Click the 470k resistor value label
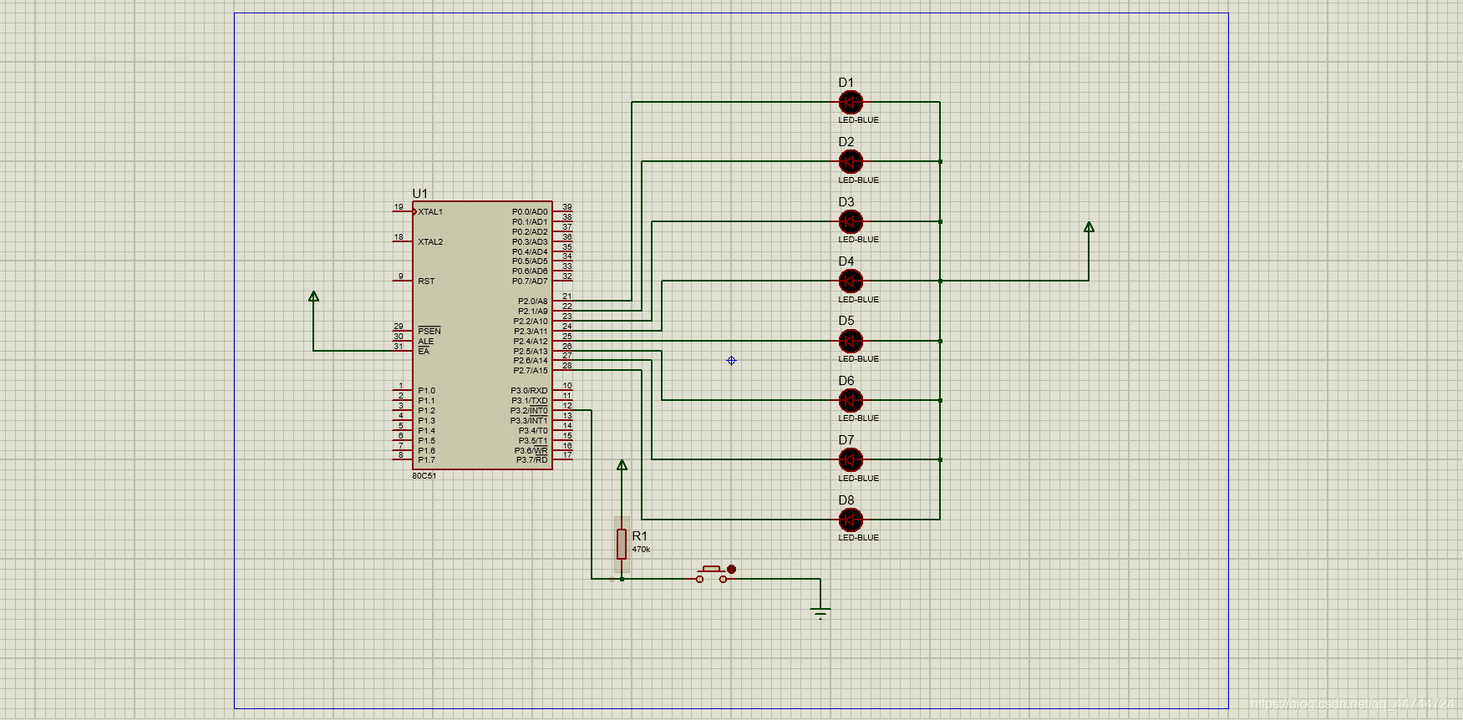Image resolution: width=1463 pixels, height=720 pixels. coord(641,550)
